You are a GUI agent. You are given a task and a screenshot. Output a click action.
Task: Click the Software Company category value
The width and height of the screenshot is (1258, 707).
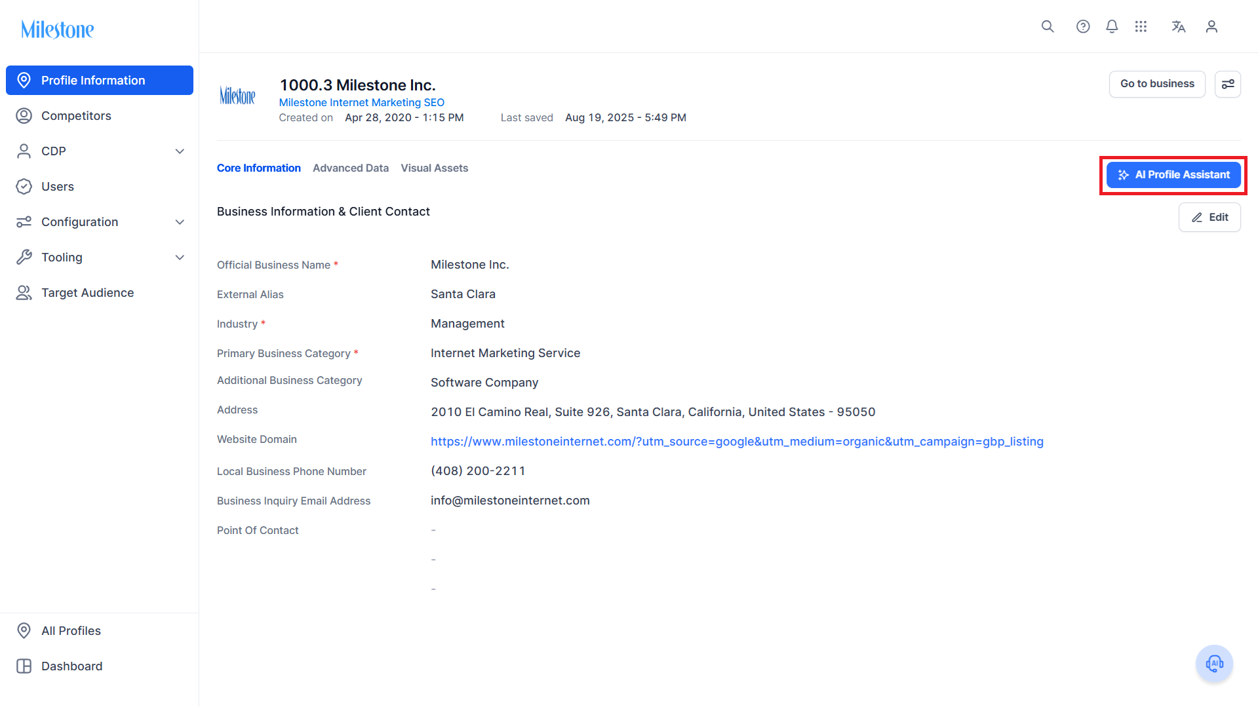pos(484,383)
